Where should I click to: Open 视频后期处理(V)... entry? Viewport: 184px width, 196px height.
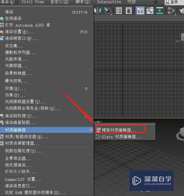click(x=46, y=151)
